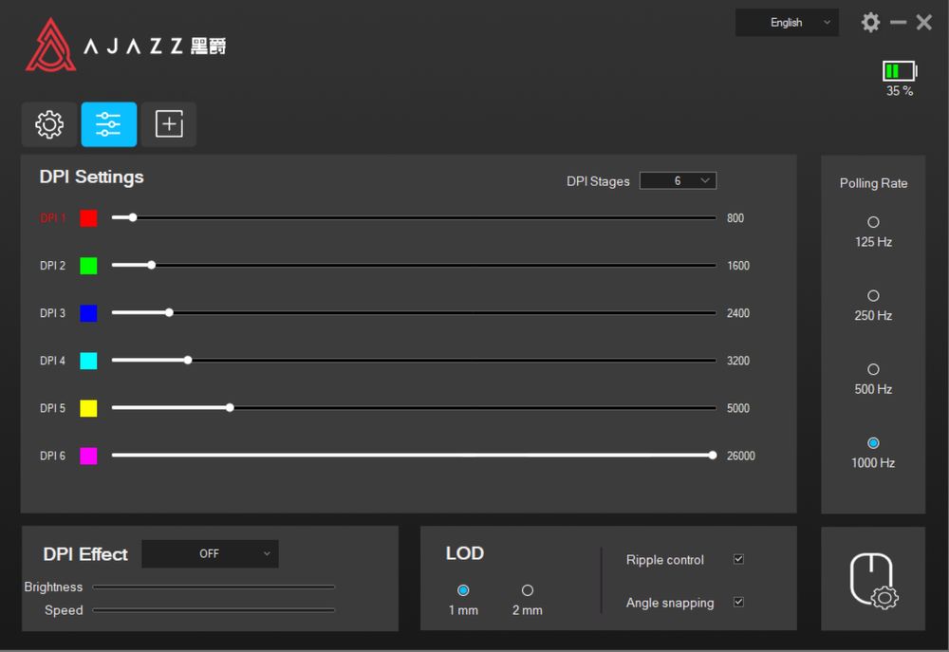Open the macro plus tab

tap(169, 124)
